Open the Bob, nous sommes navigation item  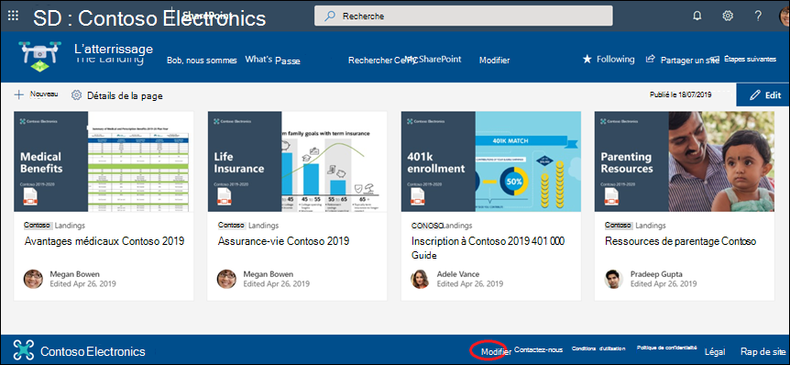[x=202, y=60]
